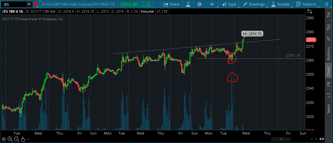Click the O: 2374.5 open value
This screenshot has width=333, height=143.
[x=66, y=11]
